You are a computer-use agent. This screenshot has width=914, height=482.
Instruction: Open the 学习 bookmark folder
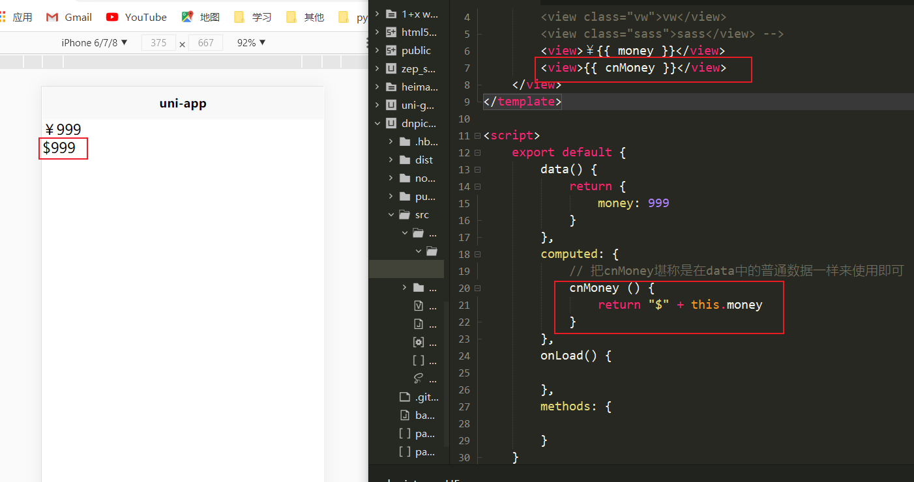tap(253, 17)
